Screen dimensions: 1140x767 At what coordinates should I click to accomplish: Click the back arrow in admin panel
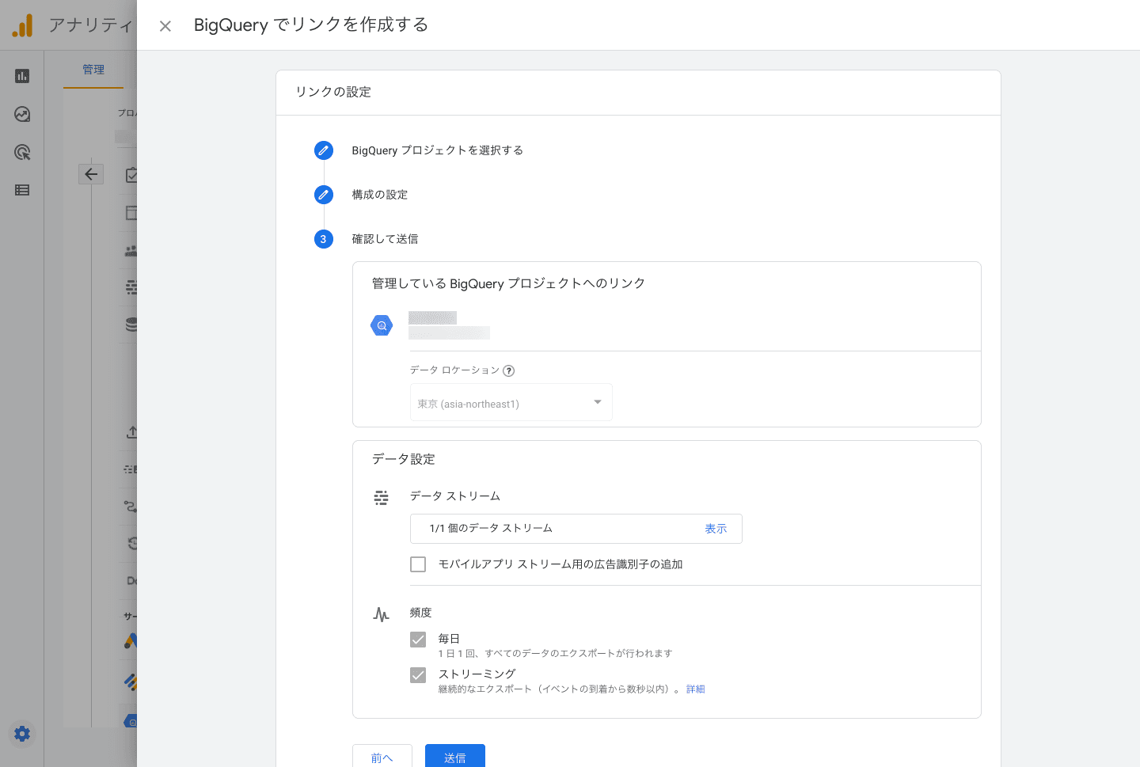click(91, 174)
